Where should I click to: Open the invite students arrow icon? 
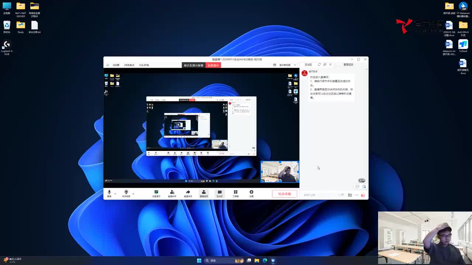point(188,194)
